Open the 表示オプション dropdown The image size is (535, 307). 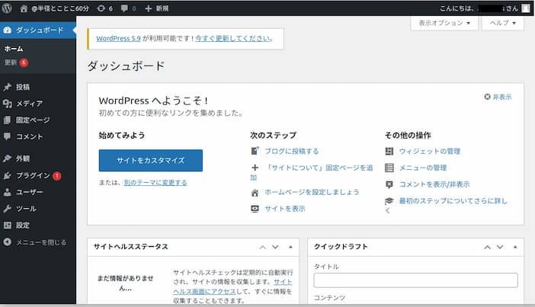pos(444,23)
